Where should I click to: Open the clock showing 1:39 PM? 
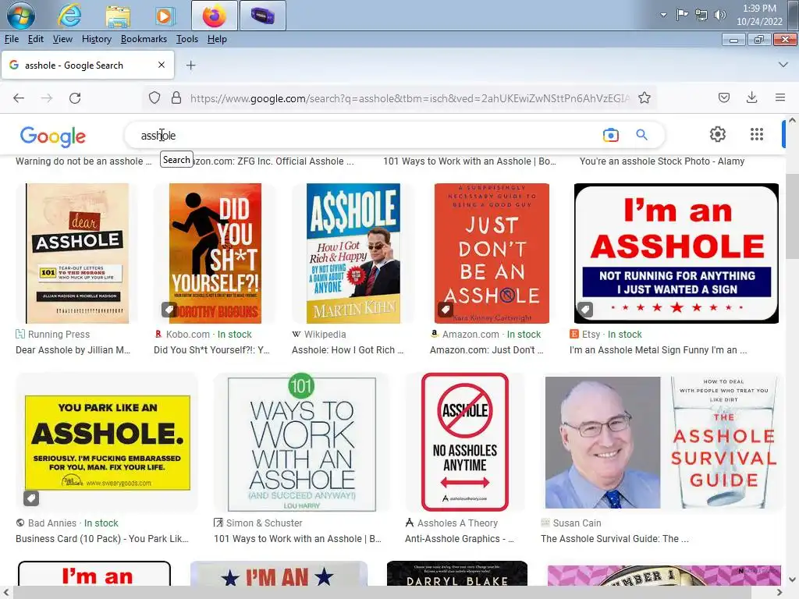point(759,15)
